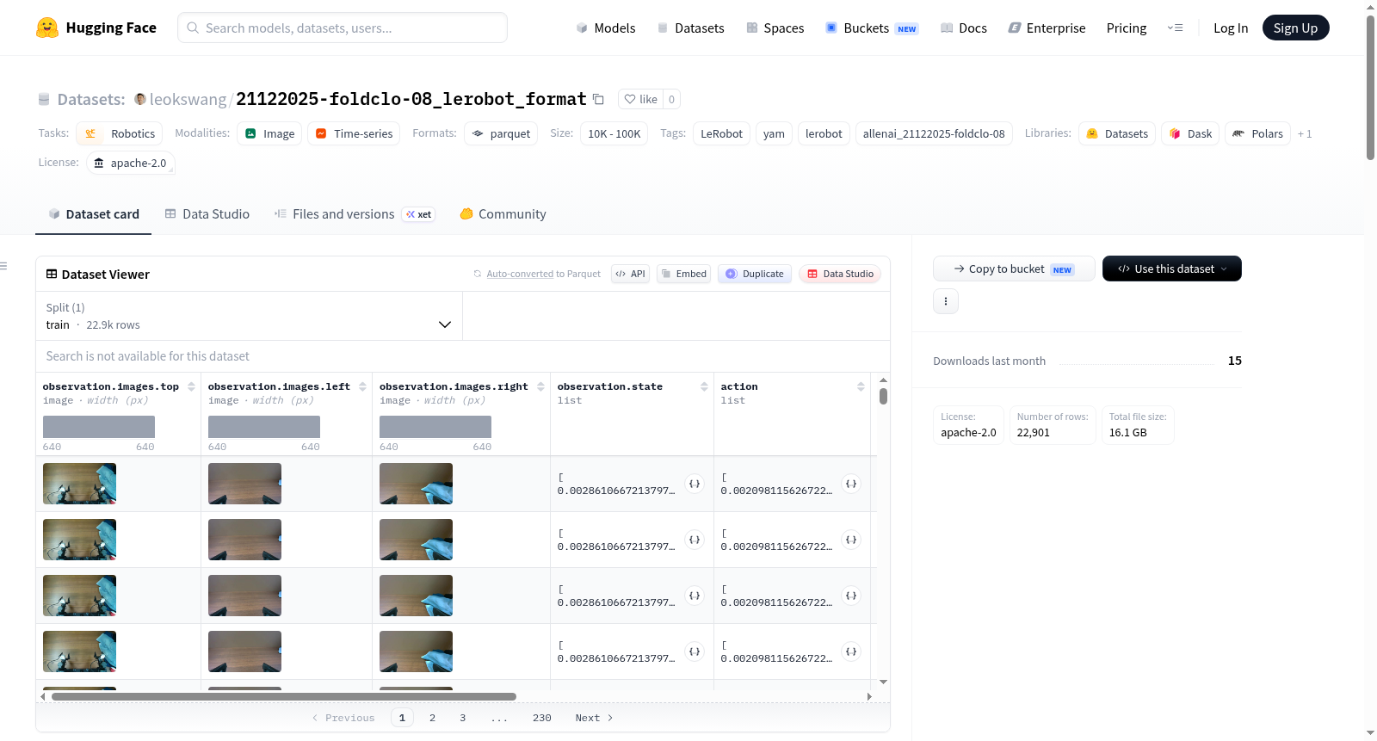Open the left sidebar menu icon
Image resolution: width=1377 pixels, height=741 pixels.
coord(3,266)
